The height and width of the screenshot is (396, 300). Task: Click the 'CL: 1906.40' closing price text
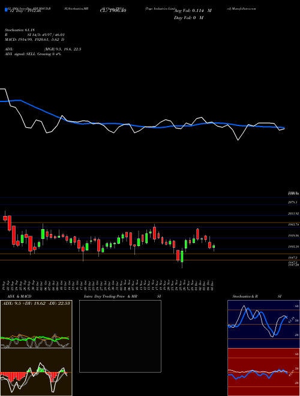pos(113,11)
